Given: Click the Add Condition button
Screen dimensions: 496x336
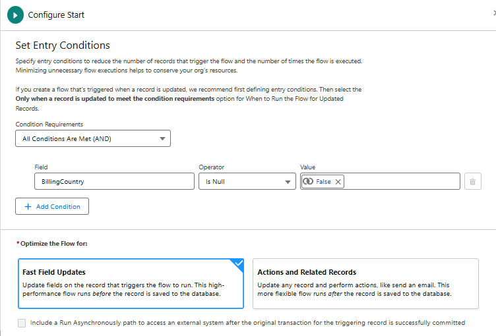Looking at the screenshot, I should [52, 206].
